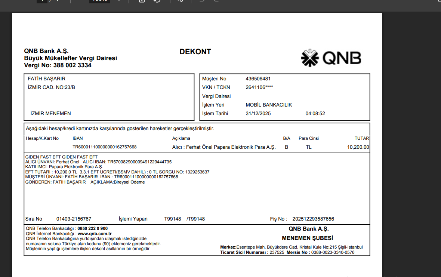Viewport: 441px width, 277px height.
Task: Click 'İşlem Yeri' label
Action: click(x=213, y=105)
